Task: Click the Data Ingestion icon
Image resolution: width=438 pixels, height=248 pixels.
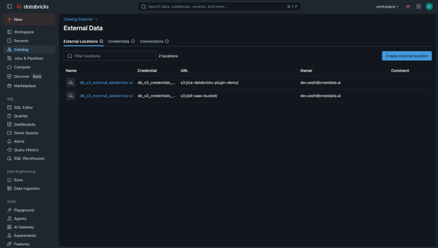Action: 9,188
